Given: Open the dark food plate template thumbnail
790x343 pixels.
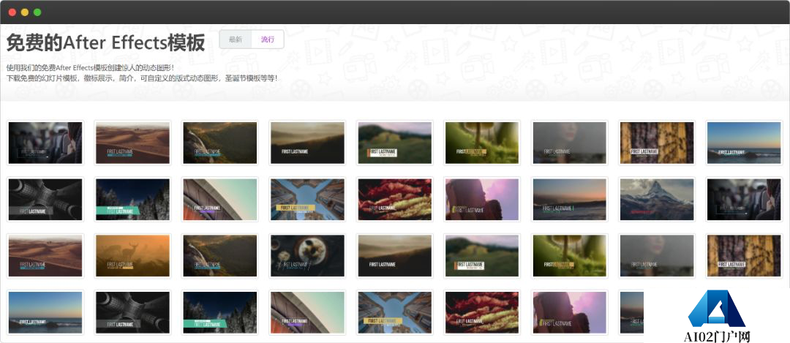Looking at the screenshot, I should click(307, 255).
